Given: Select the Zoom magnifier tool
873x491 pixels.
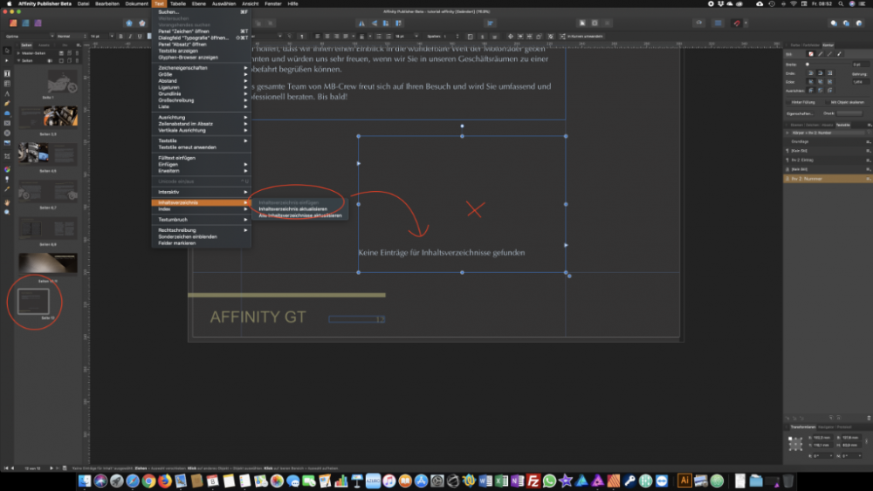Looking at the screenshot, I should [7, 212].
